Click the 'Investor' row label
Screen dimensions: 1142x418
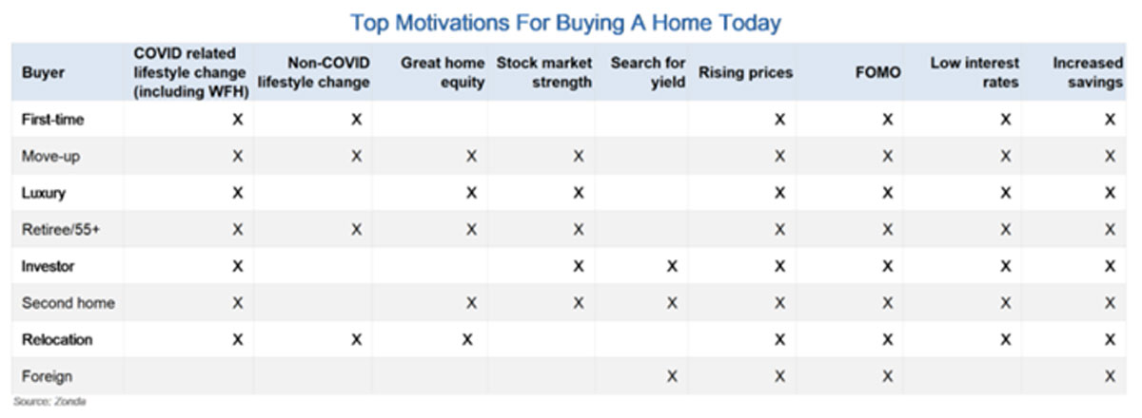(x=48, y=267)
